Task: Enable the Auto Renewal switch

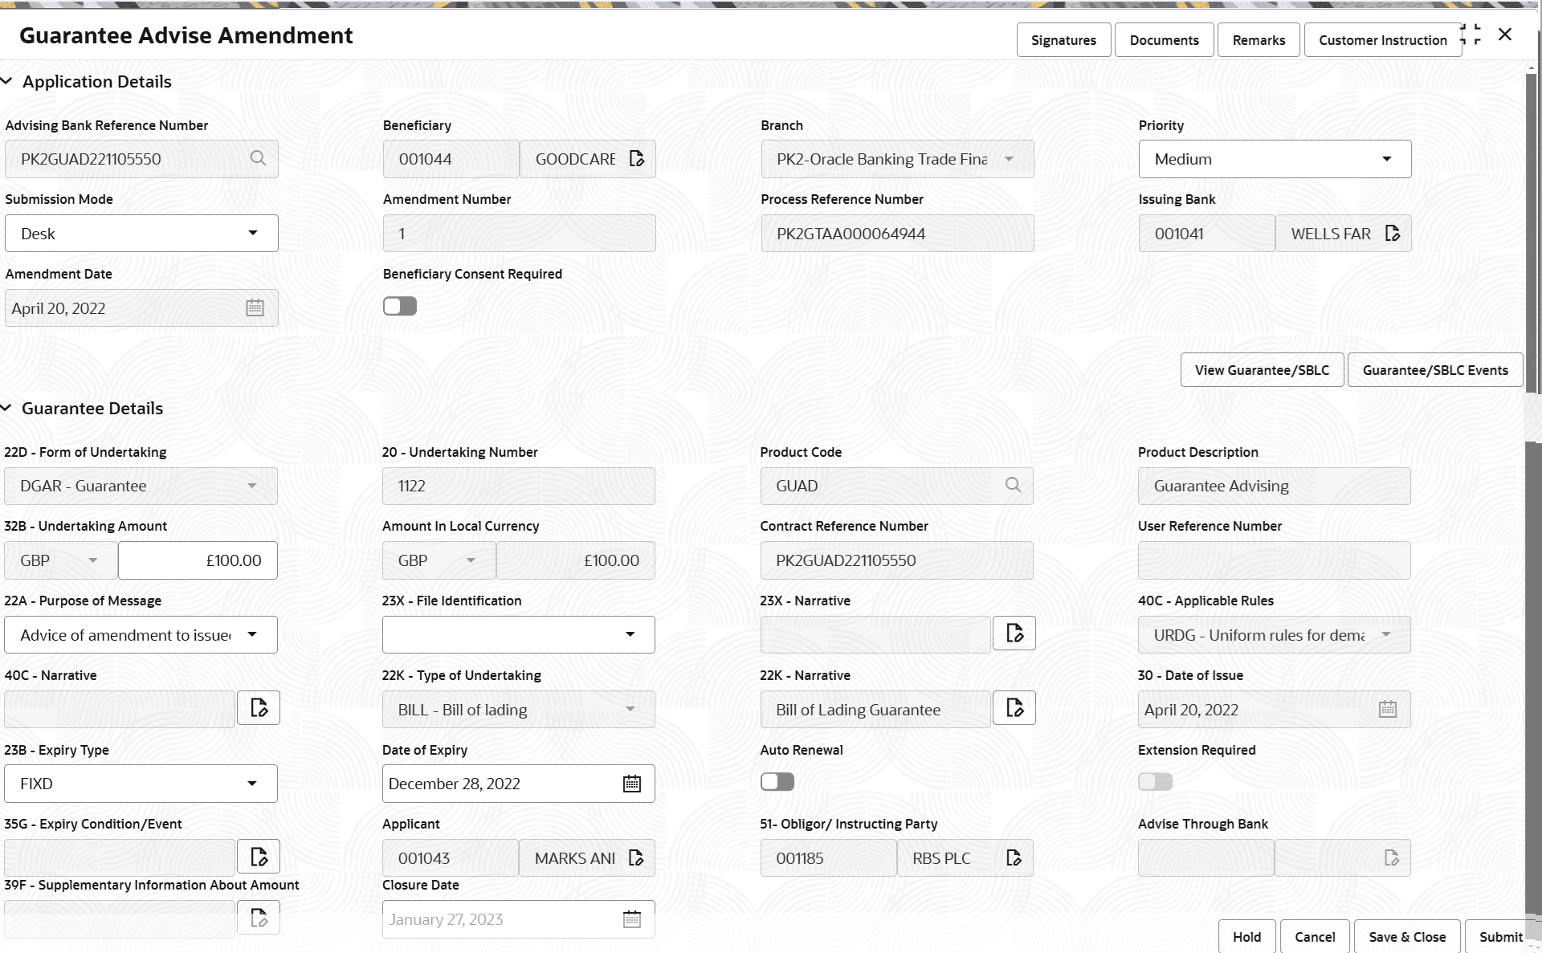Action: click(777, 781)
